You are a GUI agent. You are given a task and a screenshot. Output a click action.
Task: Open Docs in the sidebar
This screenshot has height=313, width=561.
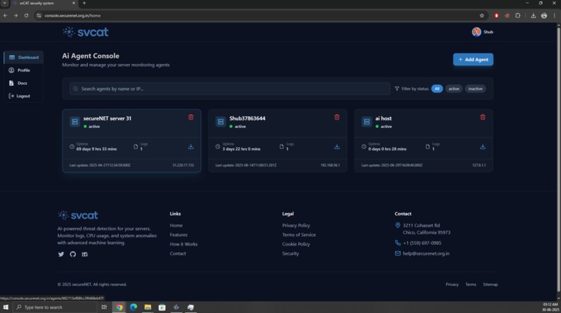pos(24,83)
